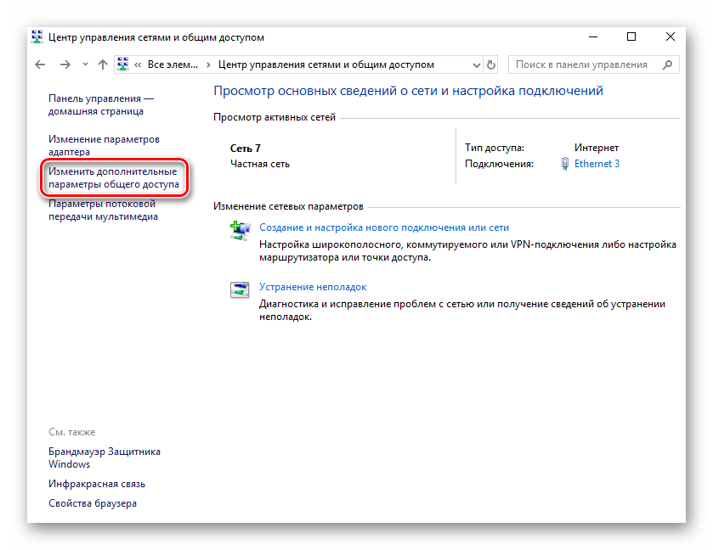Select the Все элем… breadcrumb segment
This screenshot has width=713, height=550.
coord(172,65)
